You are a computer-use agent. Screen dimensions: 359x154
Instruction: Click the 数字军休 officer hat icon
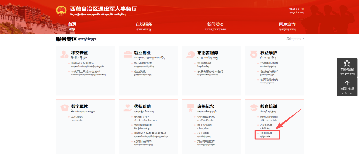(64, 108)
